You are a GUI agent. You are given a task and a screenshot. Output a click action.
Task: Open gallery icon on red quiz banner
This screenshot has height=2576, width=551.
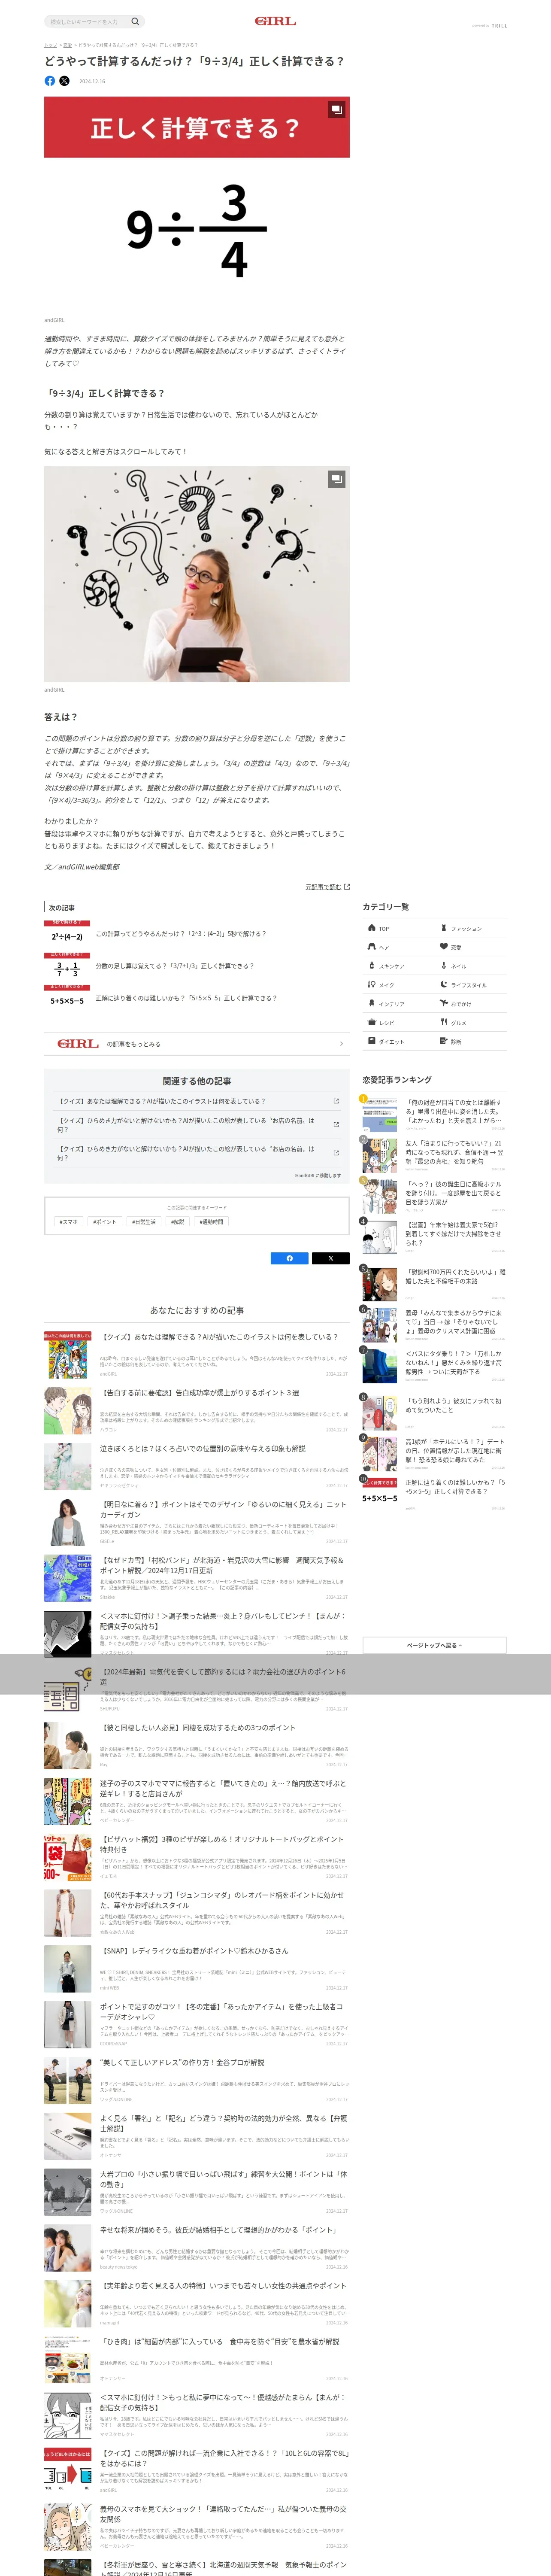337,109
